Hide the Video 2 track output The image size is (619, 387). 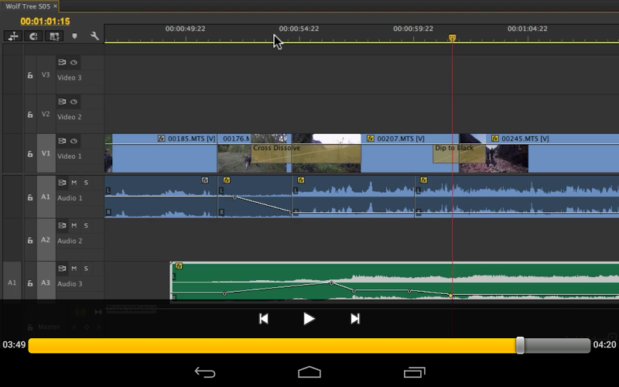tap(74, 101)
